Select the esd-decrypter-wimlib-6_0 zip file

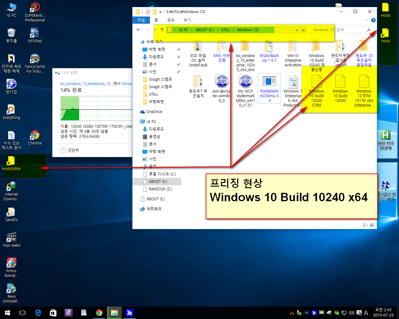click(x=222, y=89)
